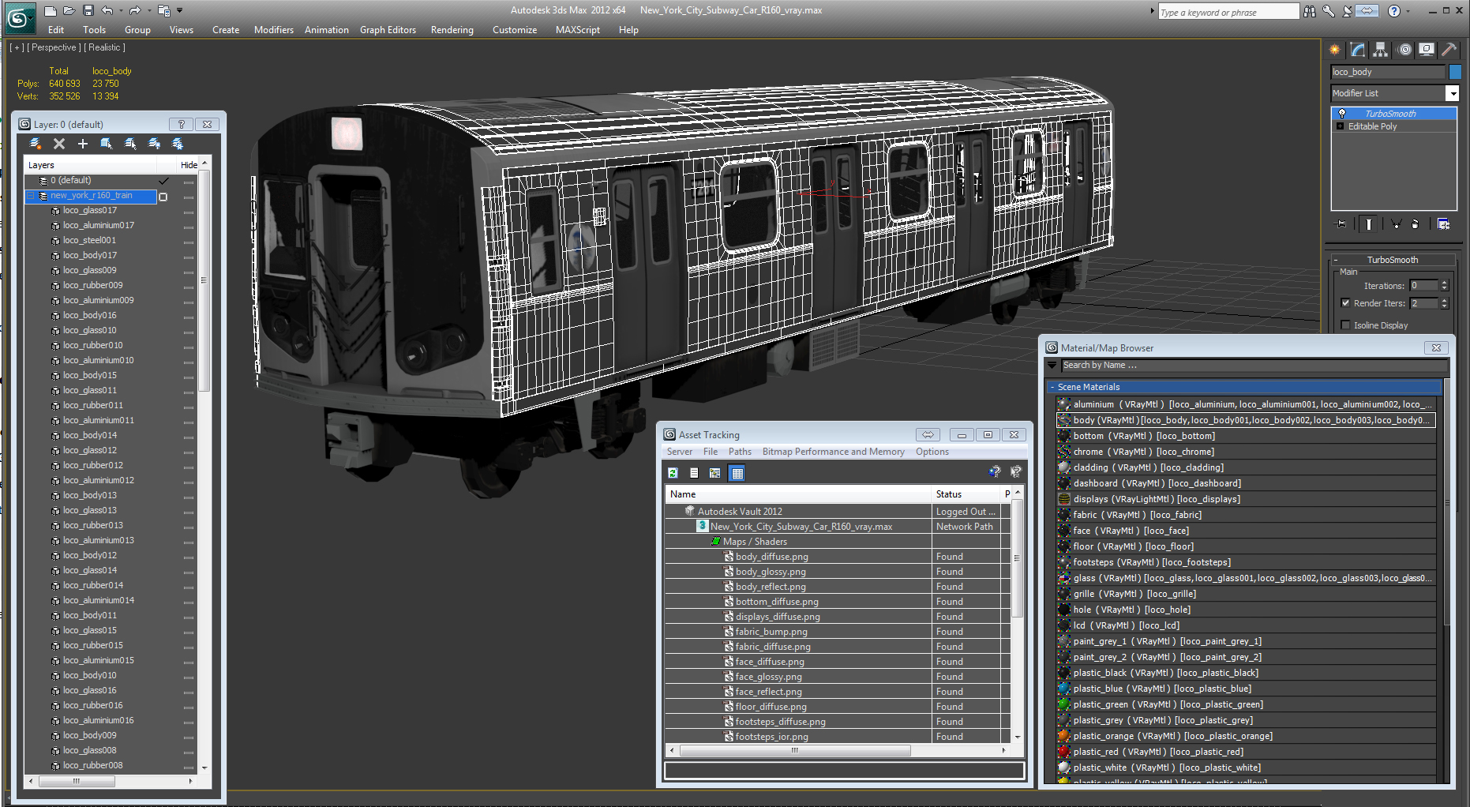Toggle current-layer checkmark for 0 (default) layer
The width and height of the screenshot is (1470, 807).
coord(163,181)
